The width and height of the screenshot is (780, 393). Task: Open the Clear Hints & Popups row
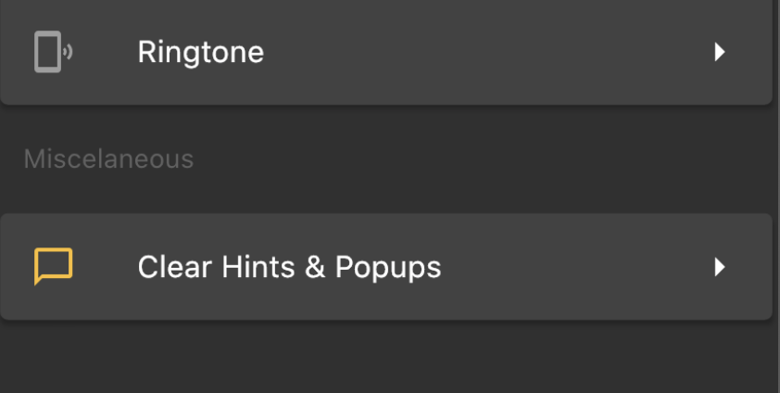pyautogui.click(x=385, y=267)
